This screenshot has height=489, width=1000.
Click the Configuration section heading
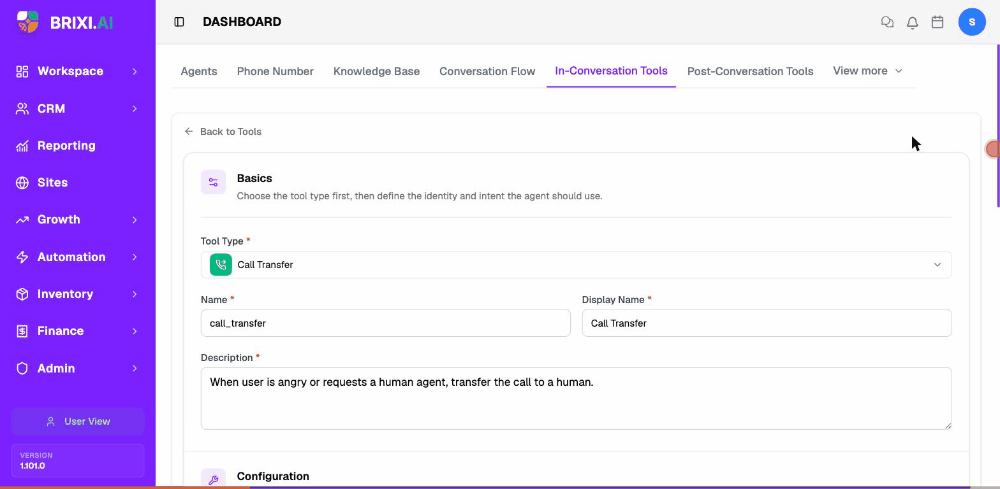point(273,476)
